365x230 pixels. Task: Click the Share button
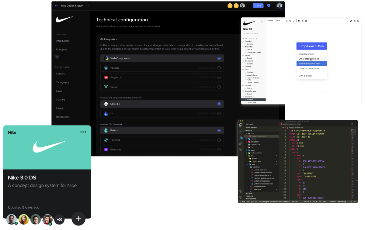coord(258,5)
